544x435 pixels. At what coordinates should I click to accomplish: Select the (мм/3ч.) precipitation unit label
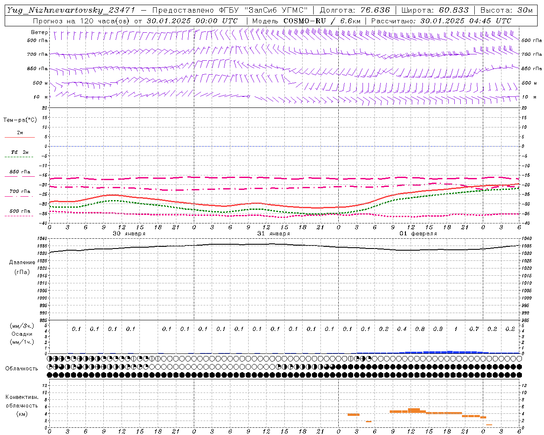[22, 326]
